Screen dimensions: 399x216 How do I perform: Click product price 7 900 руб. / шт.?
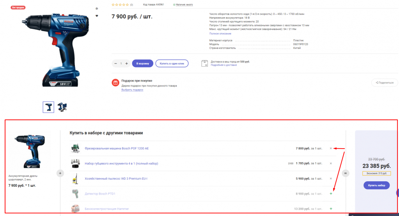click(x=132, y=16)
